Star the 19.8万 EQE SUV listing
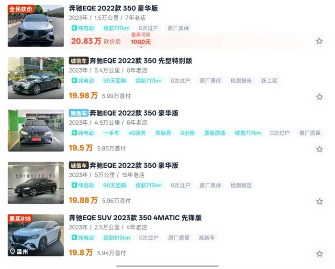Screen dimensions: 335x269 tap(319, 254)
